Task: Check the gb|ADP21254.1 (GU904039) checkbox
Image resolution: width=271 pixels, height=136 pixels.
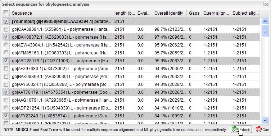Action: [6, 108]
